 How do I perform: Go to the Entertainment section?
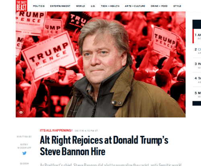click(60, 6)
